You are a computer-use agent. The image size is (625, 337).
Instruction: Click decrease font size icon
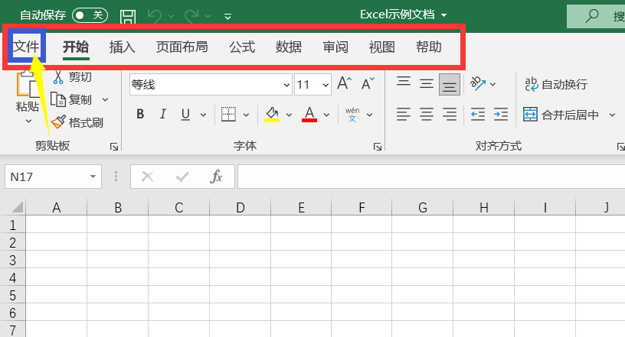(368, 83)
